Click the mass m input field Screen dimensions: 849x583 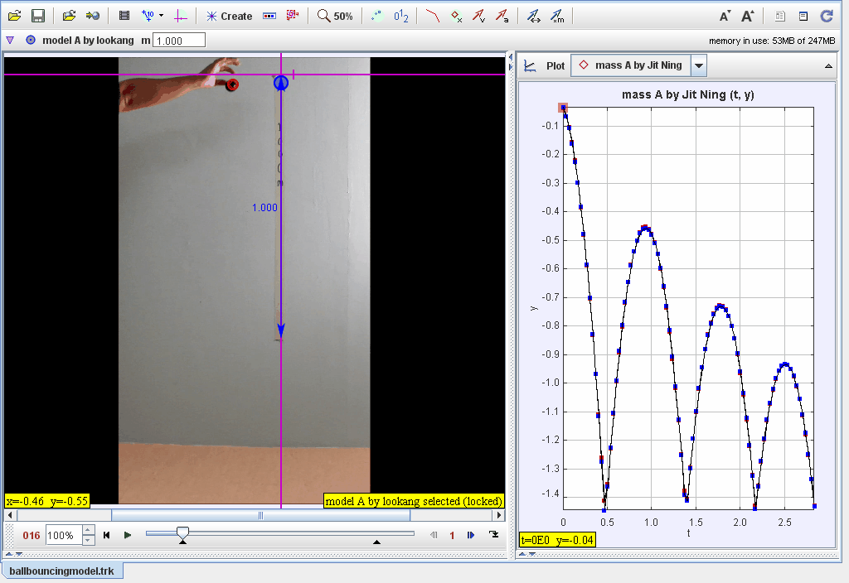coord(179,41)
